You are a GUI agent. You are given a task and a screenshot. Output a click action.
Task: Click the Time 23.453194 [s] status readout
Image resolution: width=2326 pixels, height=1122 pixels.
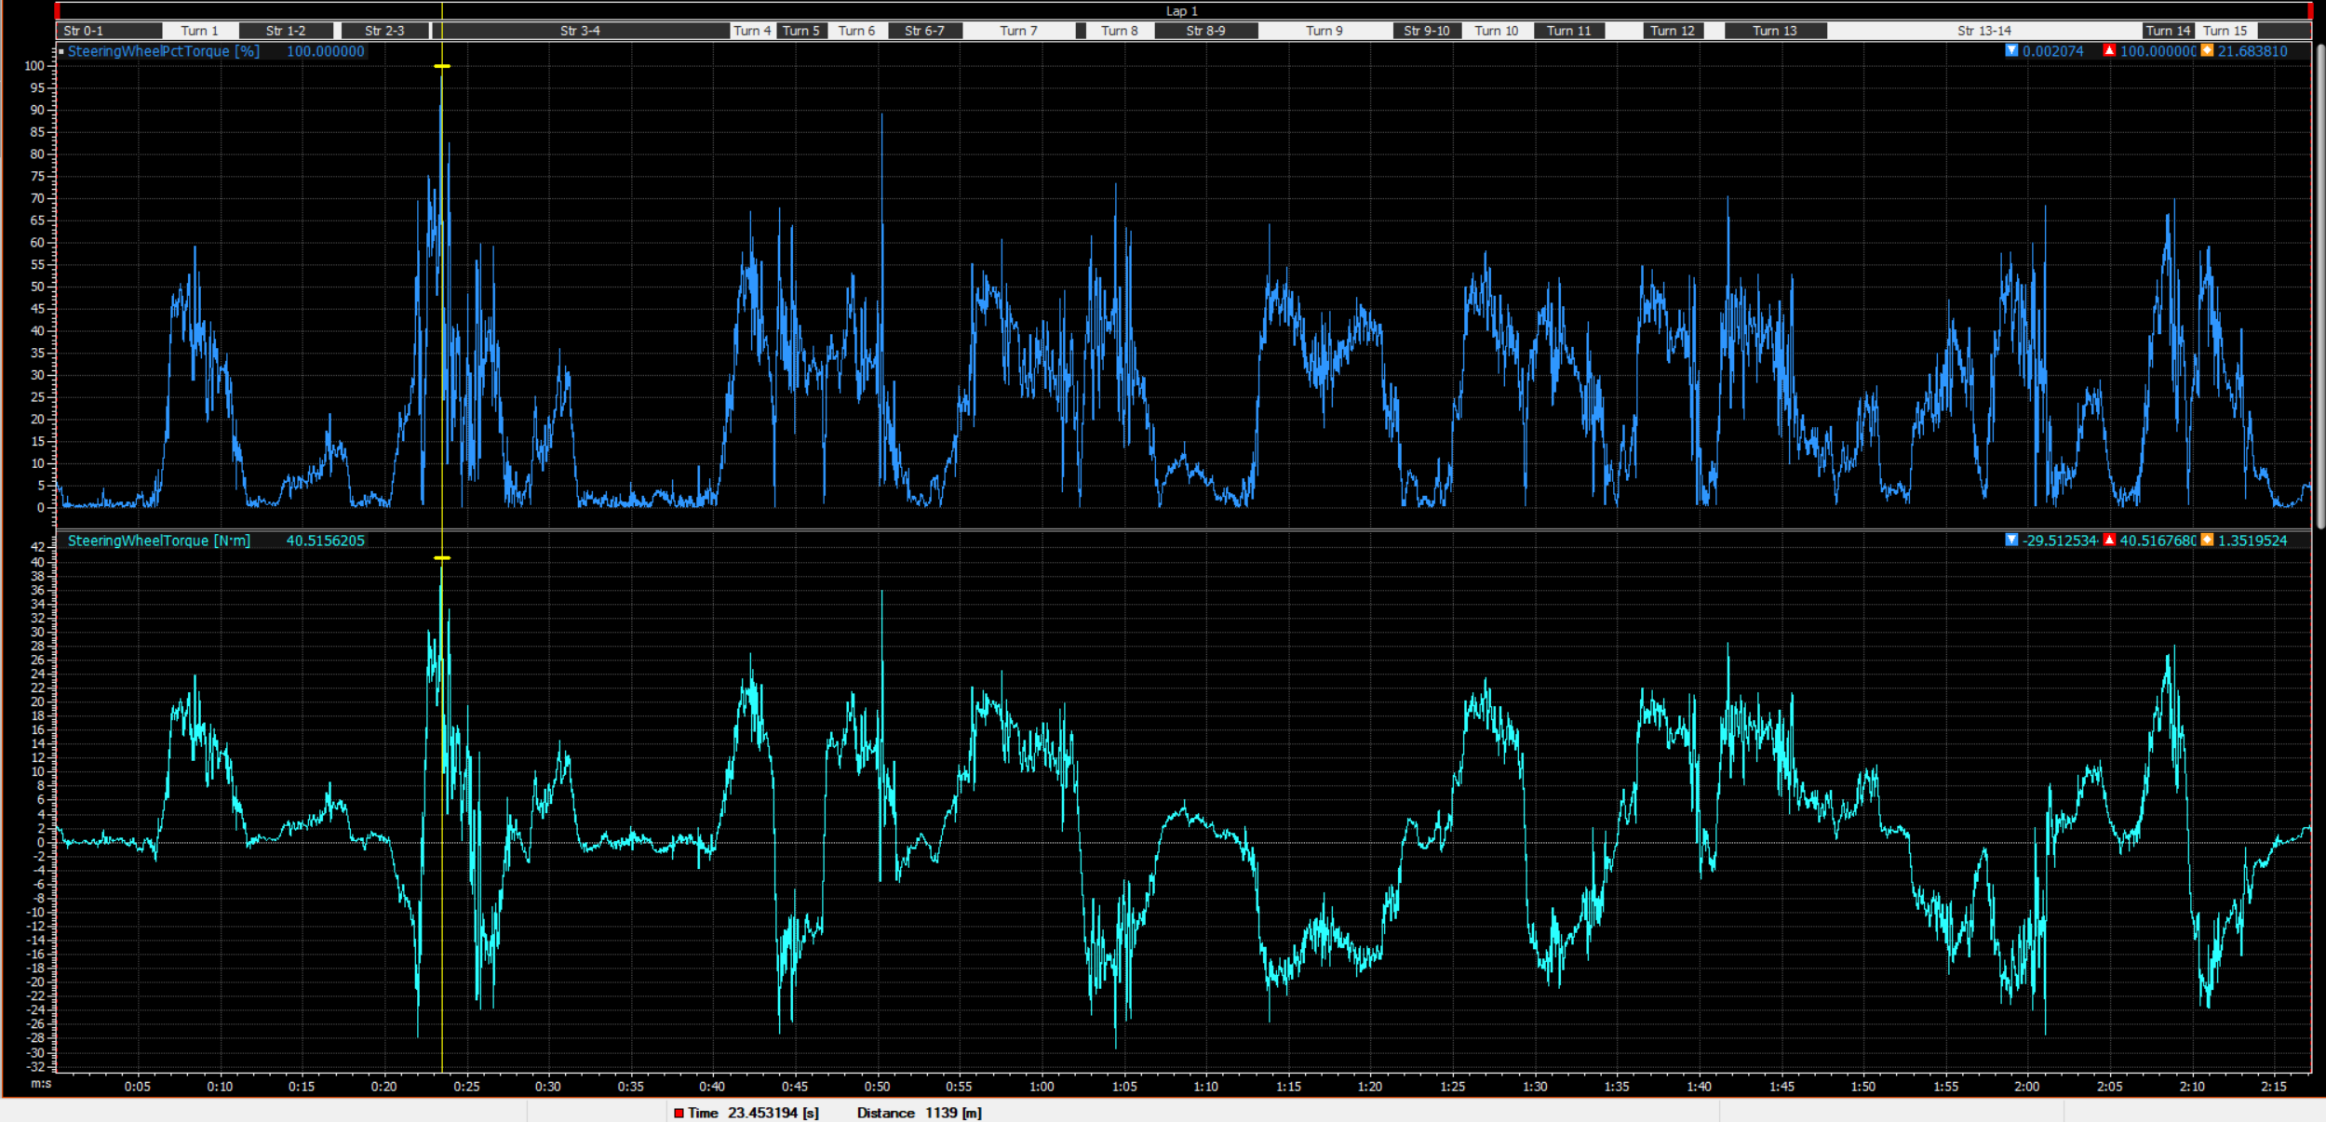pyautogui.click(x=753, y=1113)
